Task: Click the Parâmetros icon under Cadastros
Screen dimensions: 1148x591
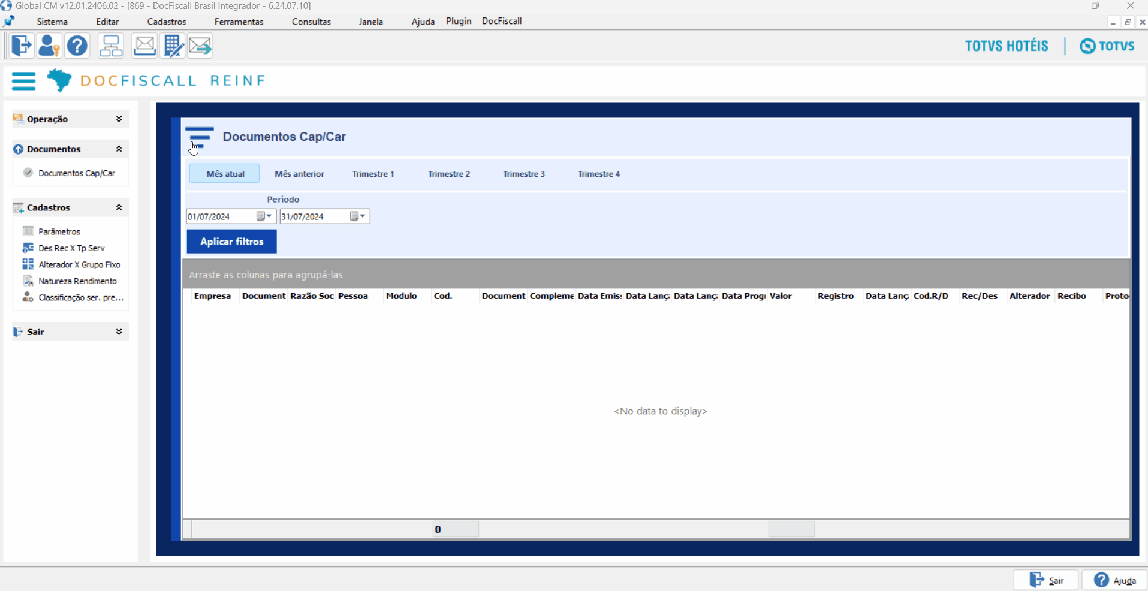Action: (x=28, y=231)
